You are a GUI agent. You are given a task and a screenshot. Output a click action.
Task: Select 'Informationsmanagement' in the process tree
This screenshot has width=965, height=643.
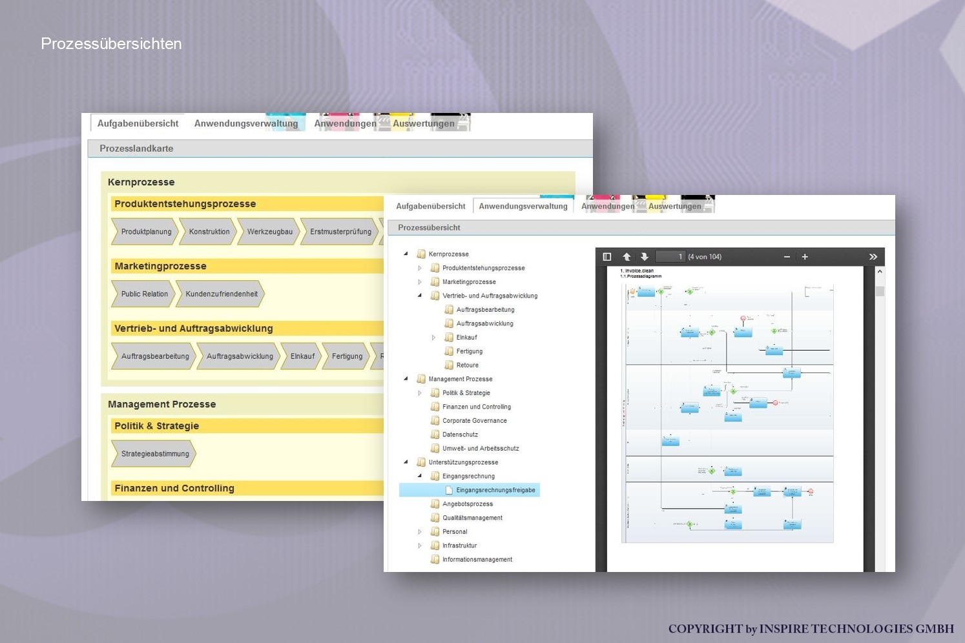pos(477,559)
